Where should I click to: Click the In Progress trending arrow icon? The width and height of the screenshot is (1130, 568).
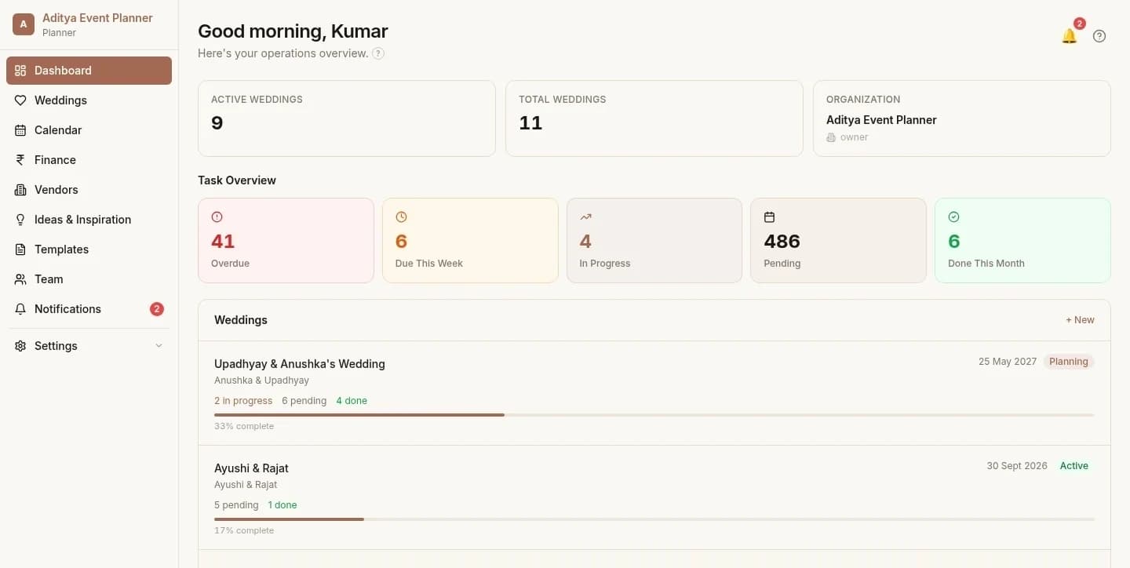(585, 217)
